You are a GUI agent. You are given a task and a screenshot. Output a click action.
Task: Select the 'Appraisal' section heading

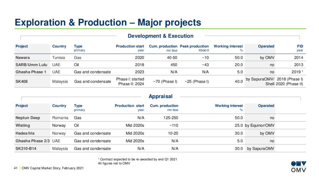click(161, 96)
